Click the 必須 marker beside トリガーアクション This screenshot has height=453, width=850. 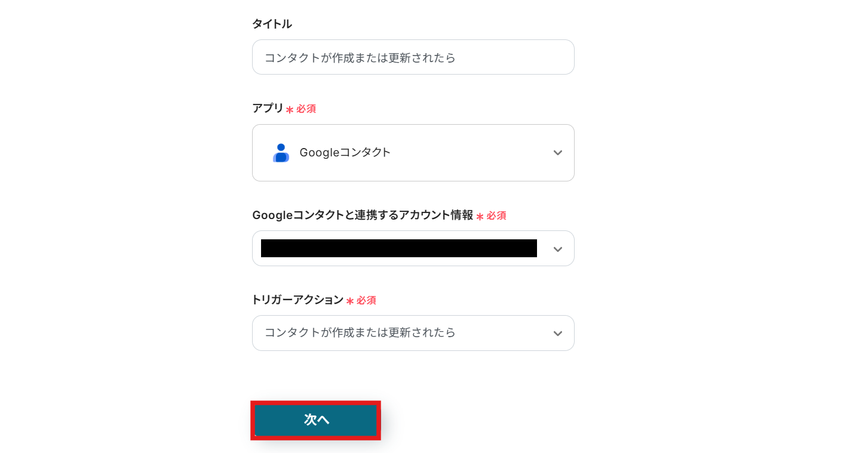366,301
